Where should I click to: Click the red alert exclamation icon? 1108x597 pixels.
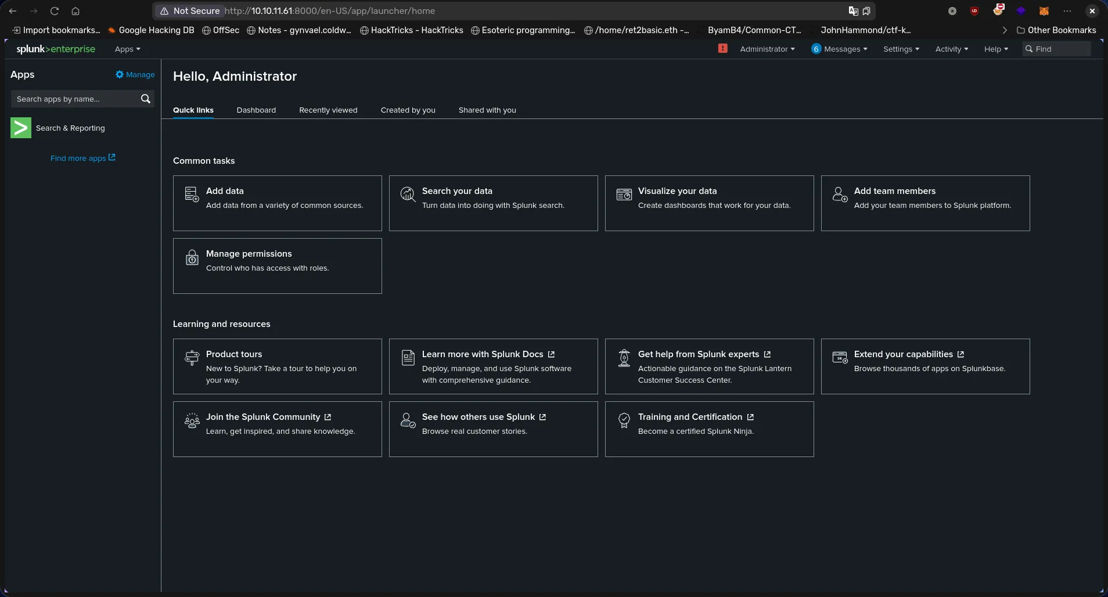[x=722, y=49]
